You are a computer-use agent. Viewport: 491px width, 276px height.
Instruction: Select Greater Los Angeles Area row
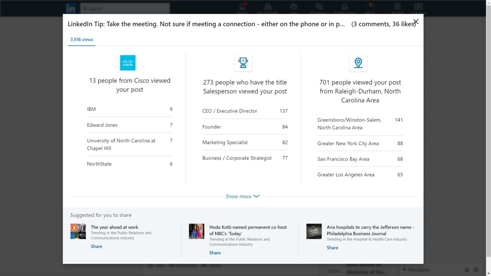click(360, 175)
